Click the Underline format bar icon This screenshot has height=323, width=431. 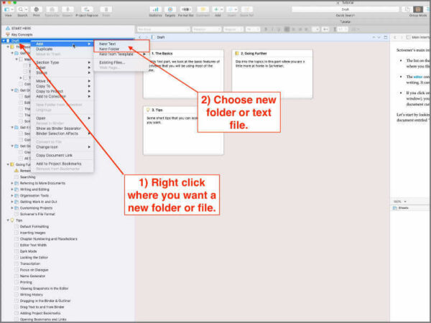click(x=279, y=29)
